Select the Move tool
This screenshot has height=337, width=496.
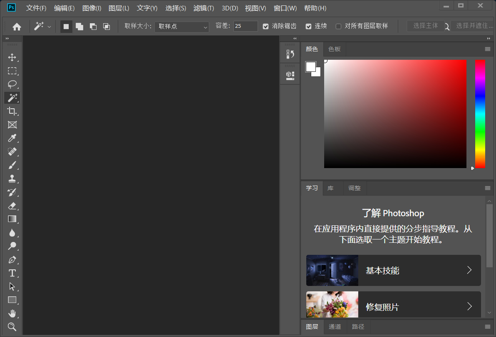(12, 57)
